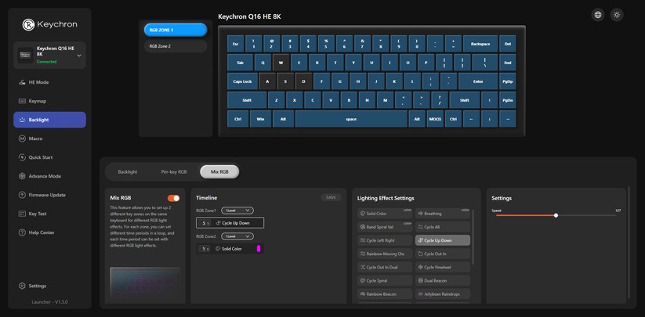Image resolution: width=645 pixels, height=317 pixels.
Task: Toggle the Mix RGB switch off
Action: pos(173,198)
